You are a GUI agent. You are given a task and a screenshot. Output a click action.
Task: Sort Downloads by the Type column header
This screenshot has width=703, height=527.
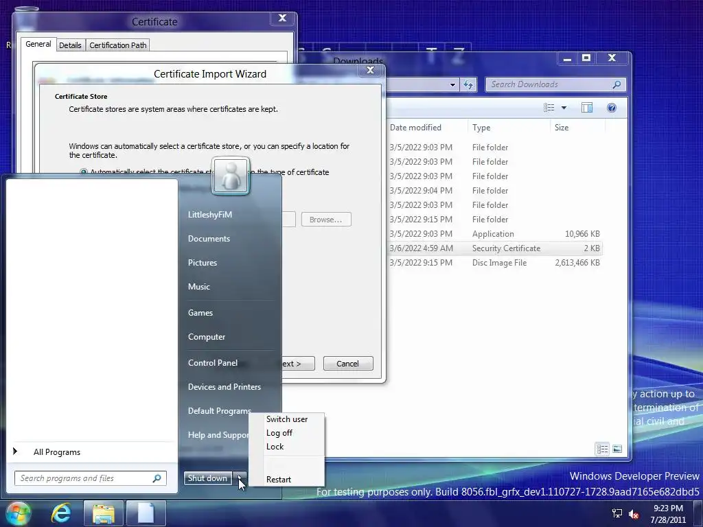tap(509, 127)
